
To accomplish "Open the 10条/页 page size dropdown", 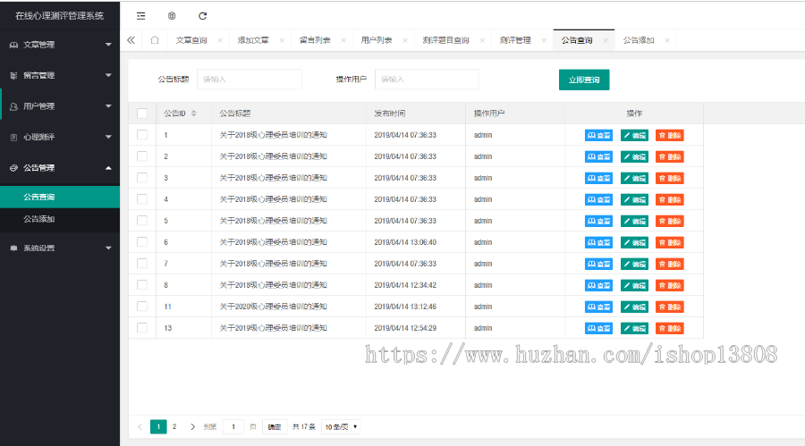I will tap(341, 427).
